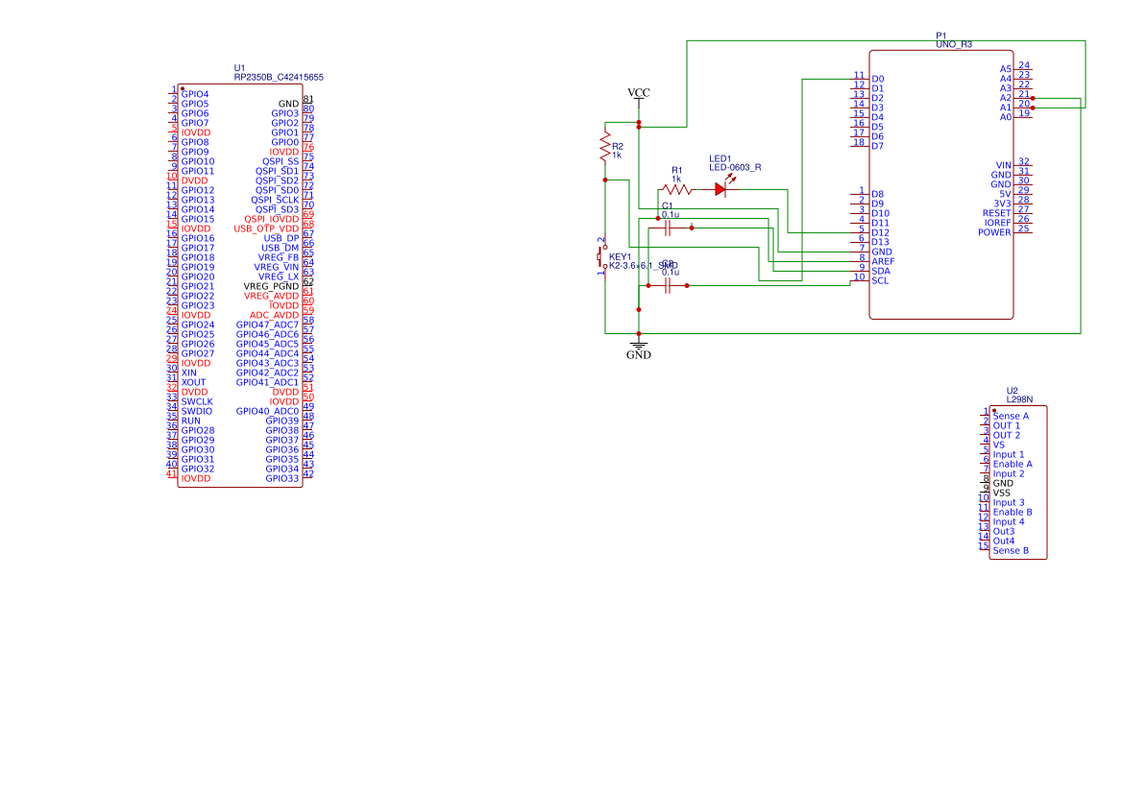Click the Input 3 pin on L298N

coord(1009,503)
